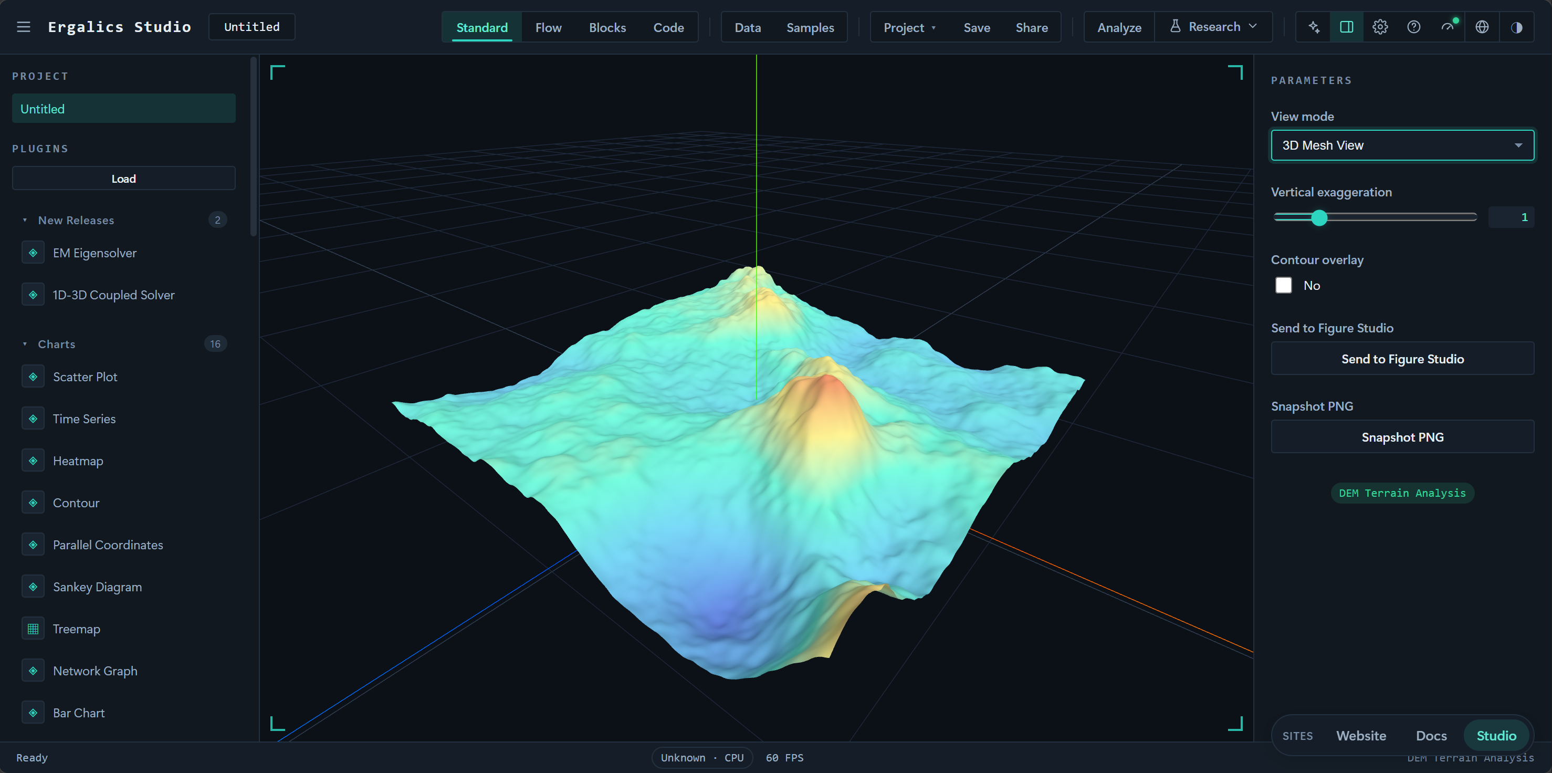This screenshot has width=1552, height=773.
Task: Click the globe language icon
Action: pyautogui.click(x=1482, y=27)
